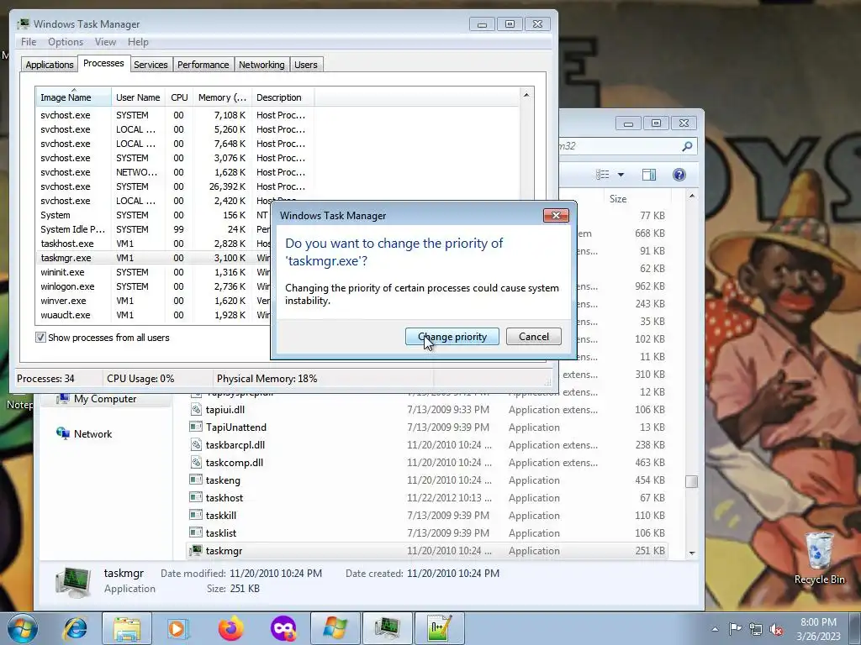Click the Explorer scroll up arrow
The image size is (861, 645).
tap(692, 196)
